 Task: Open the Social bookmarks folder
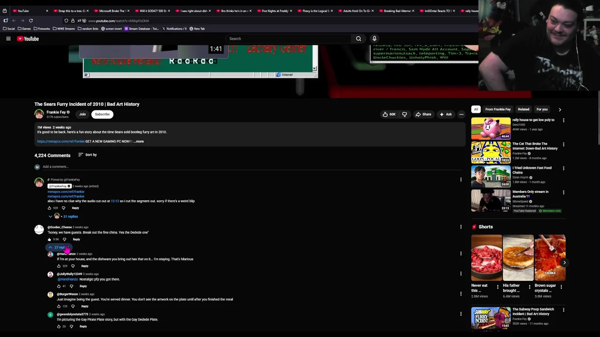tap(9, 29)
